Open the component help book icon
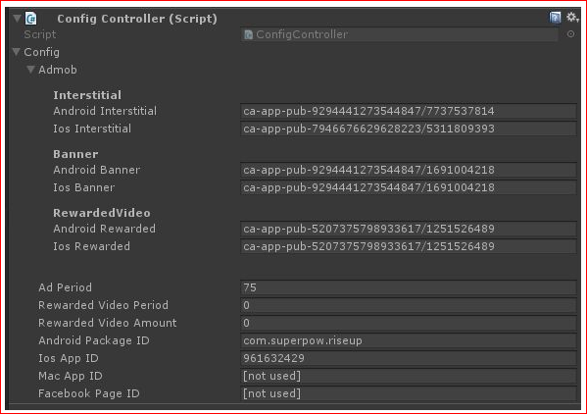Viewport: 587px width, 414px height. (555, 18)
